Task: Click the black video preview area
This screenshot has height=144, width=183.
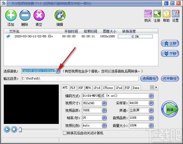Action: 31,104
